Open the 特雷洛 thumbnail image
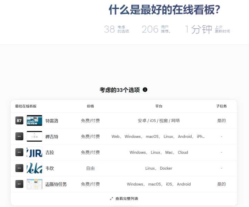 pos(35,121)
